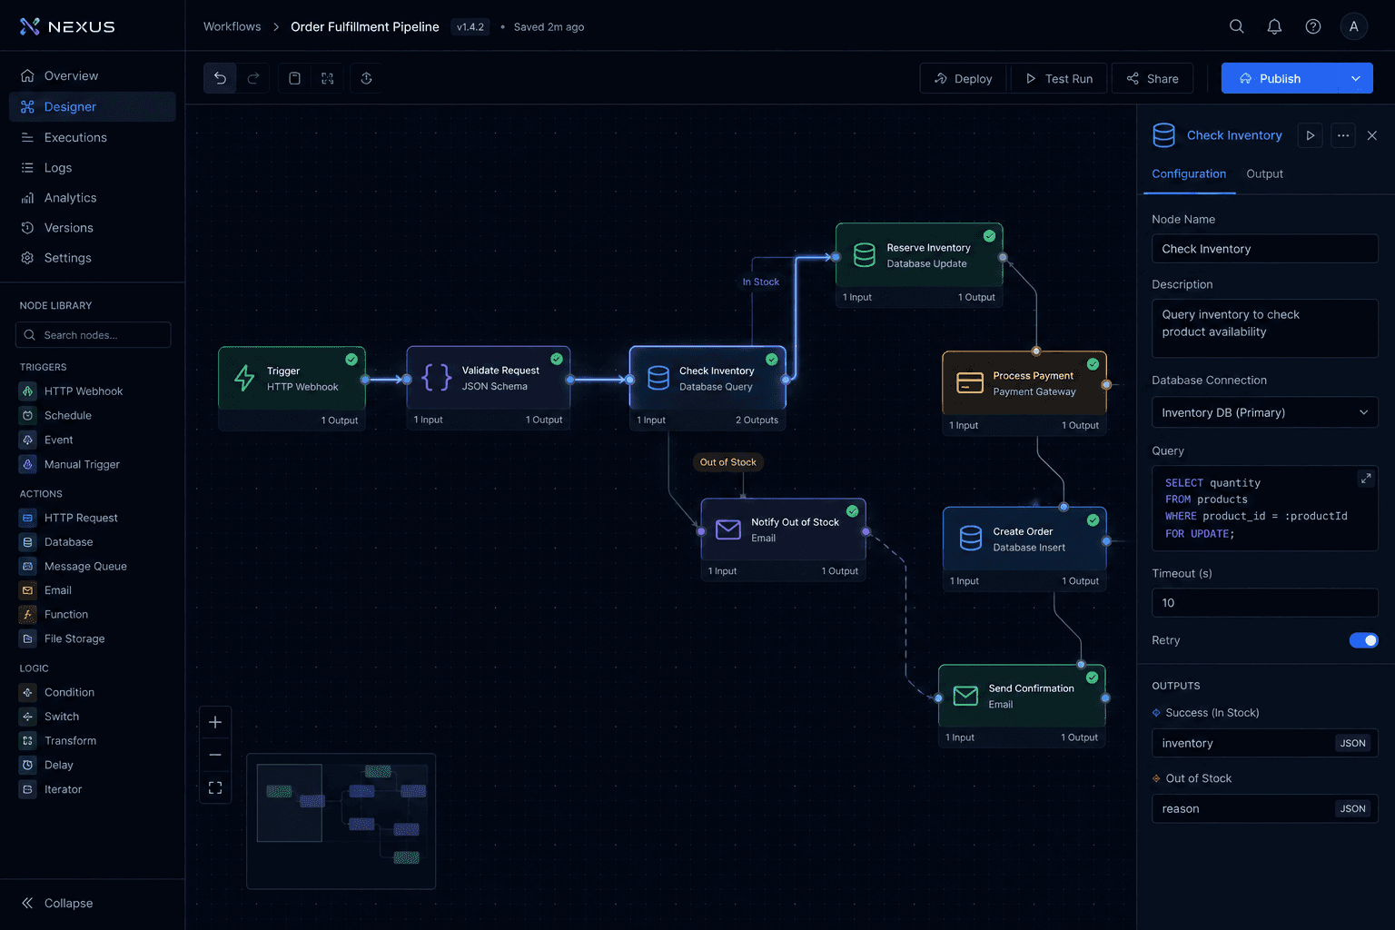
Task: Click the Deploy button
Action: (963, 78)
